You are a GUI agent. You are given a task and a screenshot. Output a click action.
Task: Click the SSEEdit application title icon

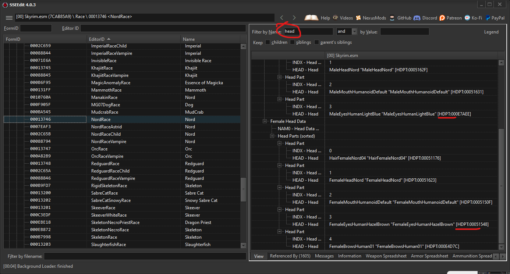point(6,5)
